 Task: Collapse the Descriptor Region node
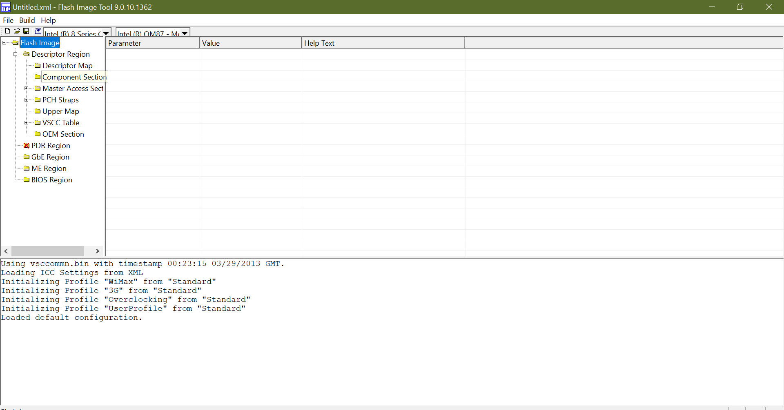coord(15,54)
